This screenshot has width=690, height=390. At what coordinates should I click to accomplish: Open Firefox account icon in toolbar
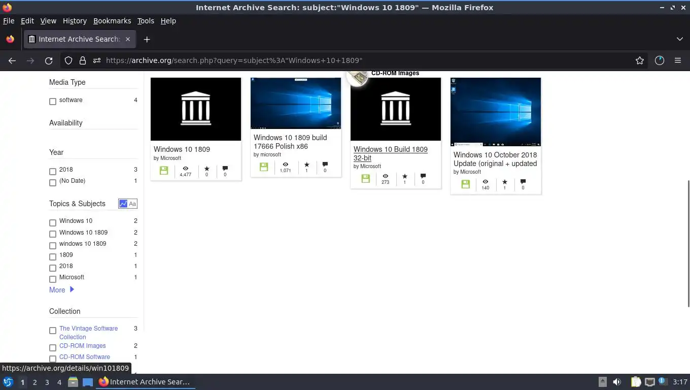pyautogui.click(x=660, y=60)
